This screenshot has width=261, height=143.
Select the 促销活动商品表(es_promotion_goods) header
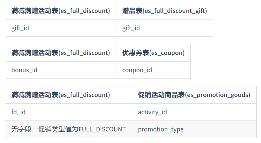(x=194, y=95)
